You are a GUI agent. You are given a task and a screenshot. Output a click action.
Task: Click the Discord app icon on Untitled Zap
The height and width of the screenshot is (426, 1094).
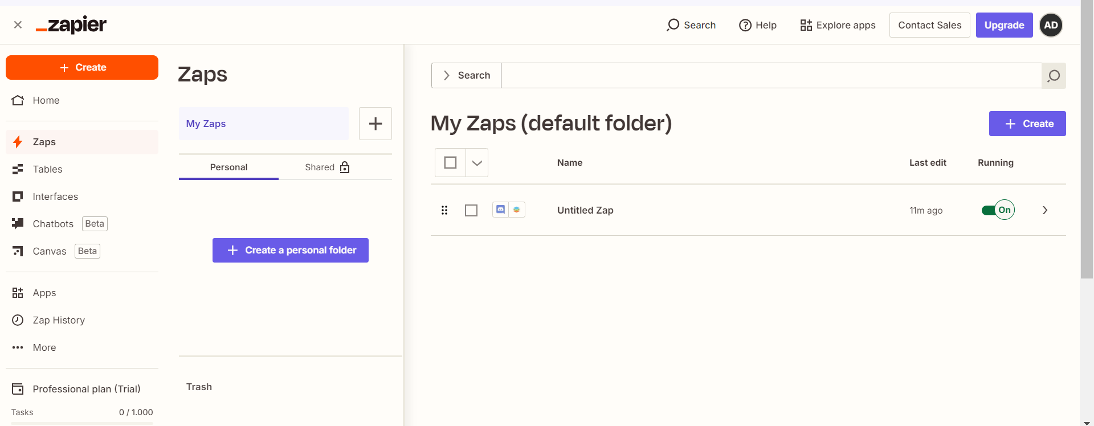(x=500, y=210)
